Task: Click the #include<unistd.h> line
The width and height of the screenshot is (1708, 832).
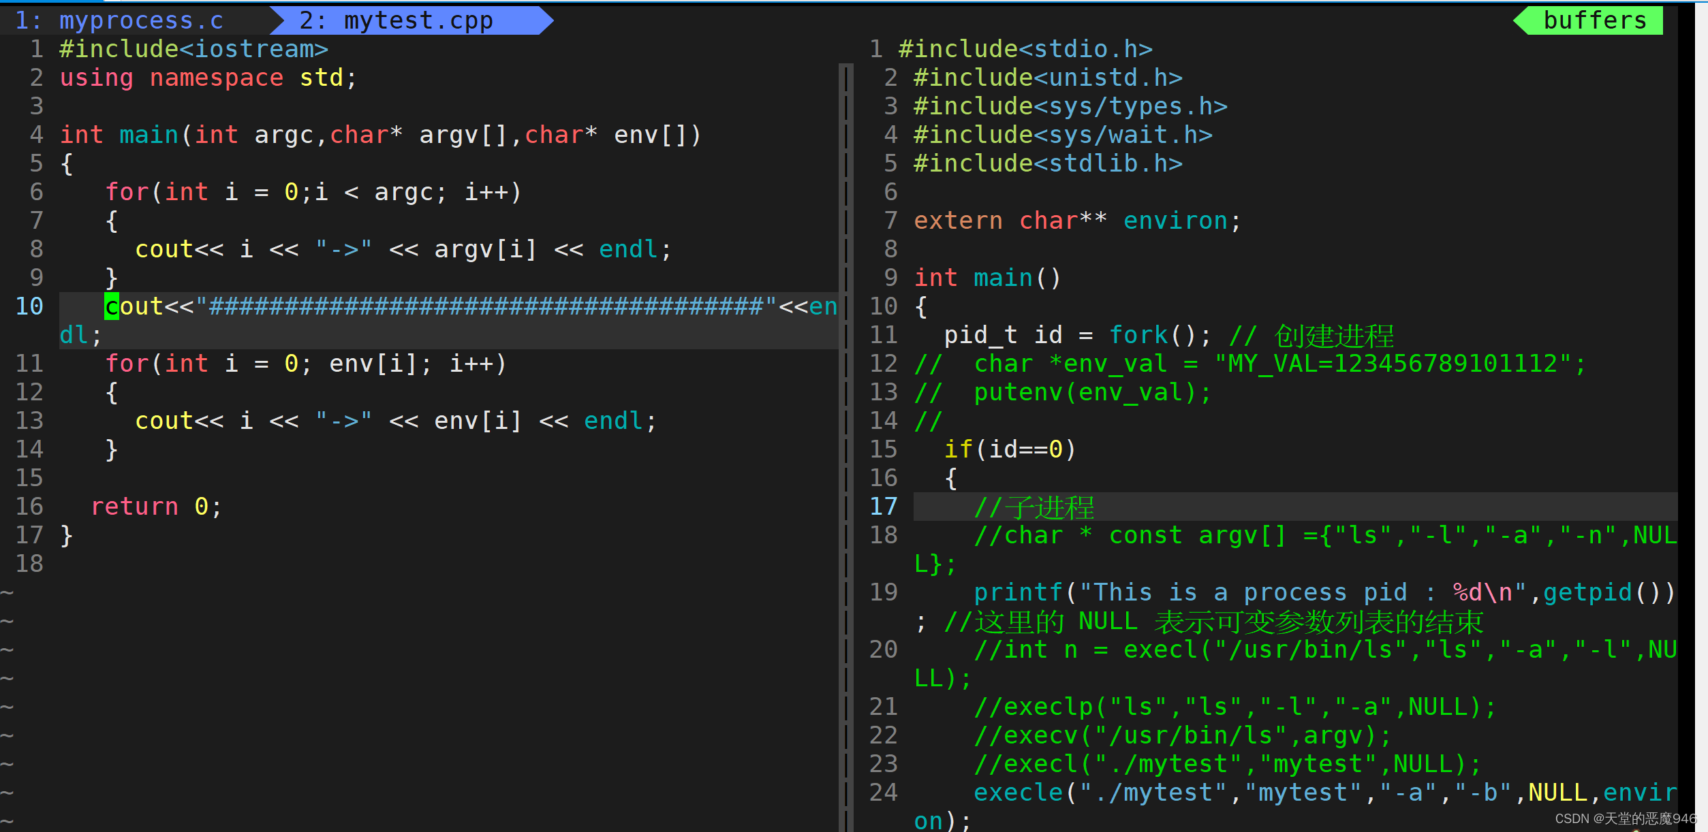Action: [x=1048, y=78]
